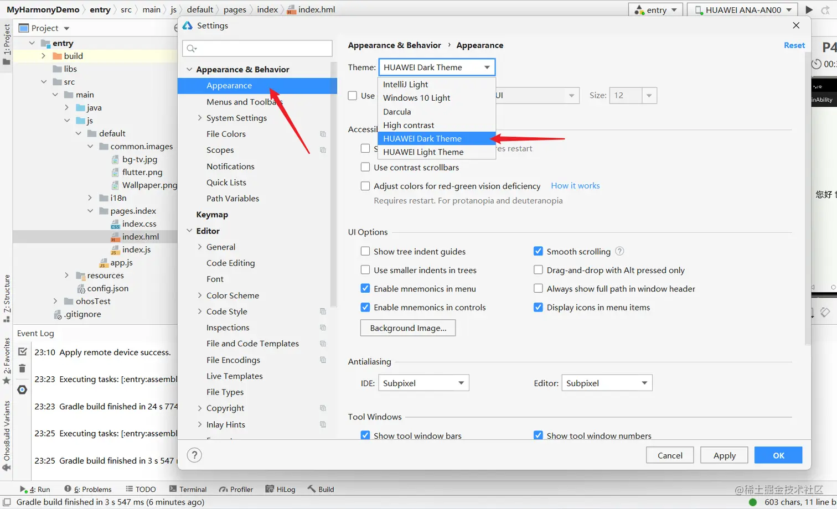Screen dimensions: 837x509
Task: Click the Run play icon in top toolbar
Action: pyautogui.click(x=809, y=9)
